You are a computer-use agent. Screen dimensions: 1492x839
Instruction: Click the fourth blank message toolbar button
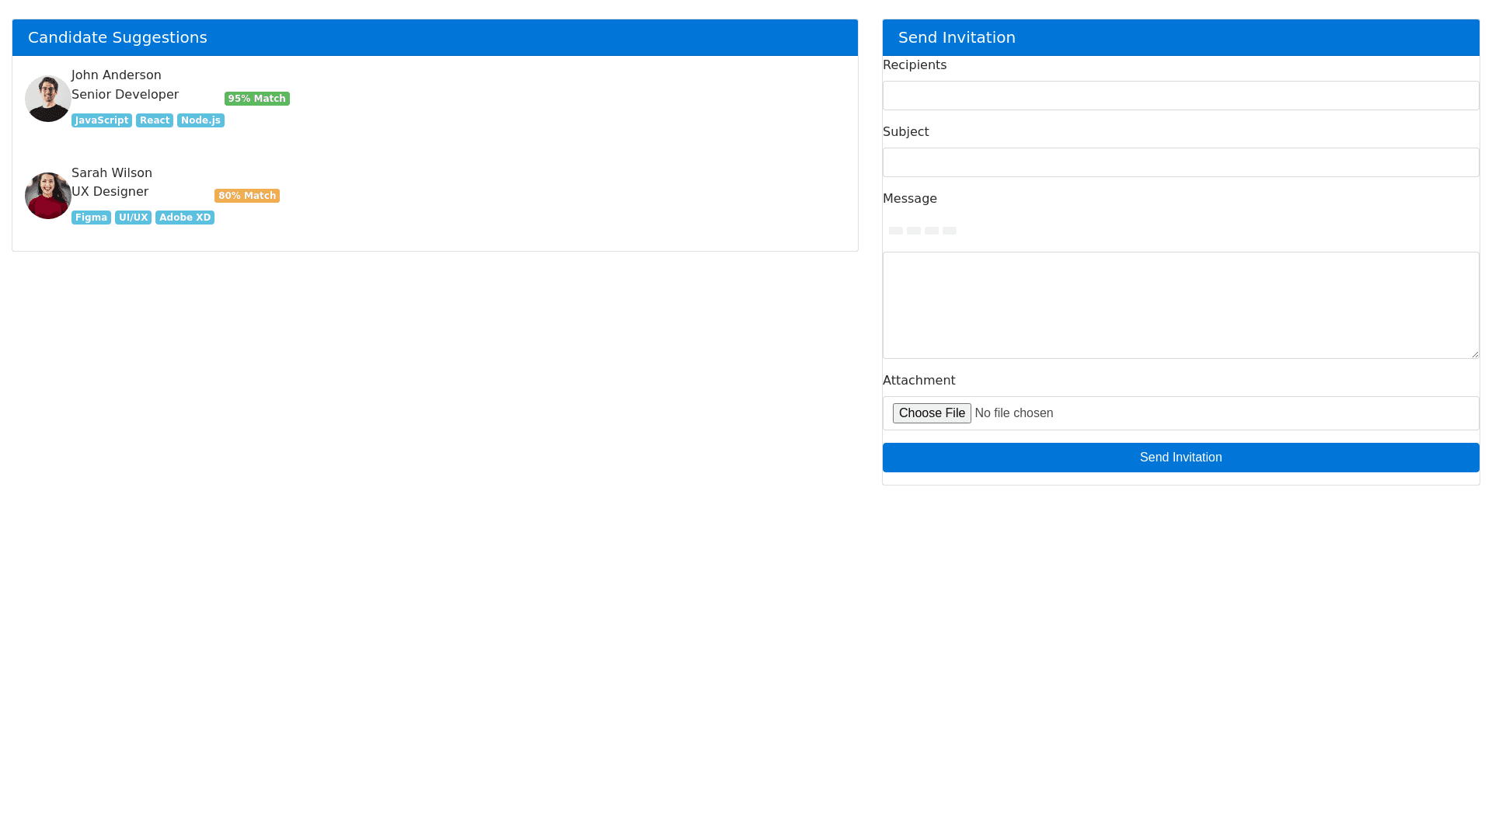(950, 231)
